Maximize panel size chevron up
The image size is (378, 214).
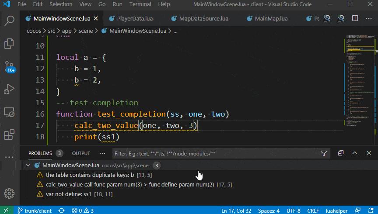click(x=355, y=153)
